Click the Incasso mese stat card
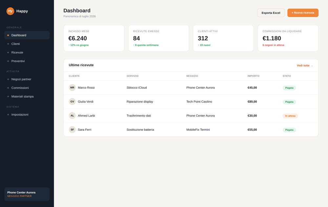 click(94, 38)
